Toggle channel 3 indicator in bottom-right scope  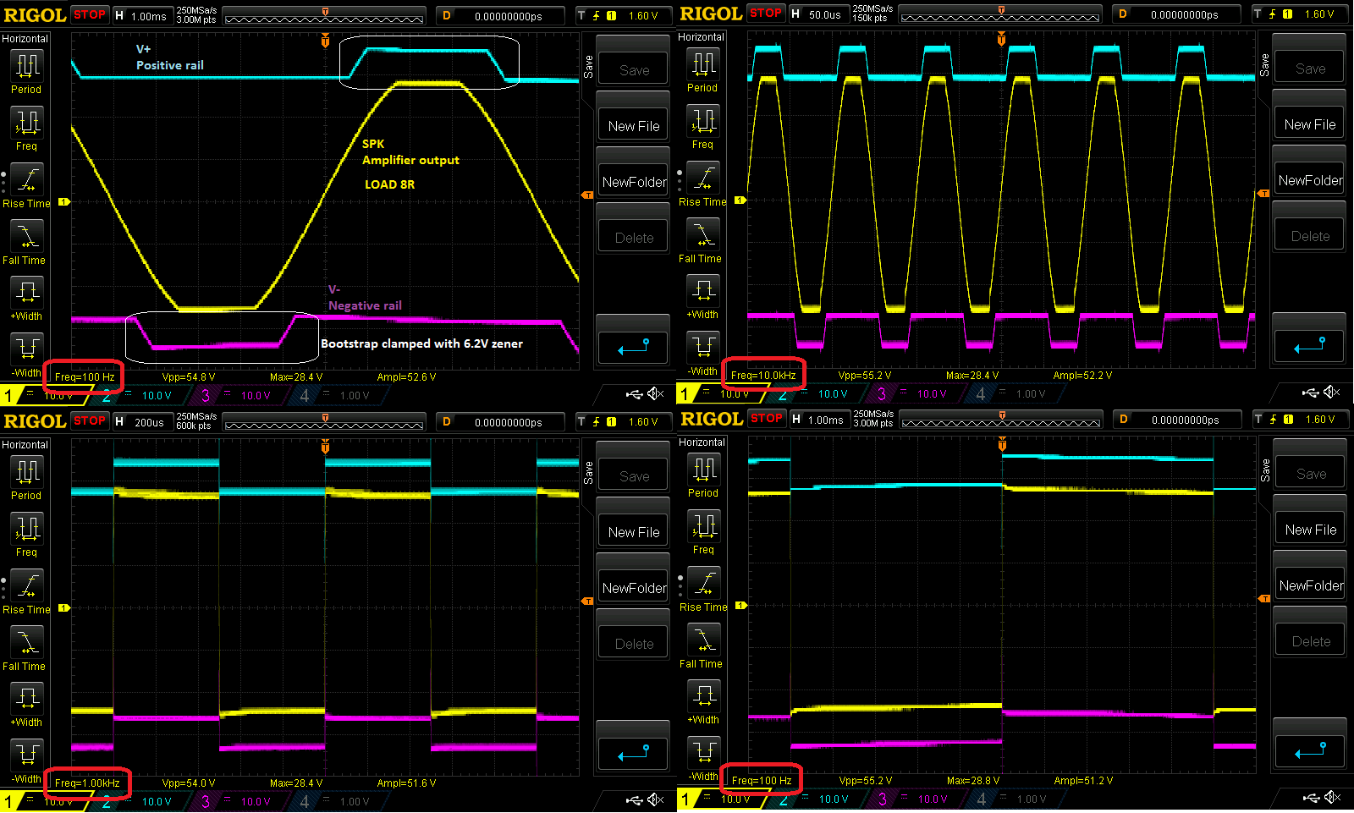[x=883, y=799]
